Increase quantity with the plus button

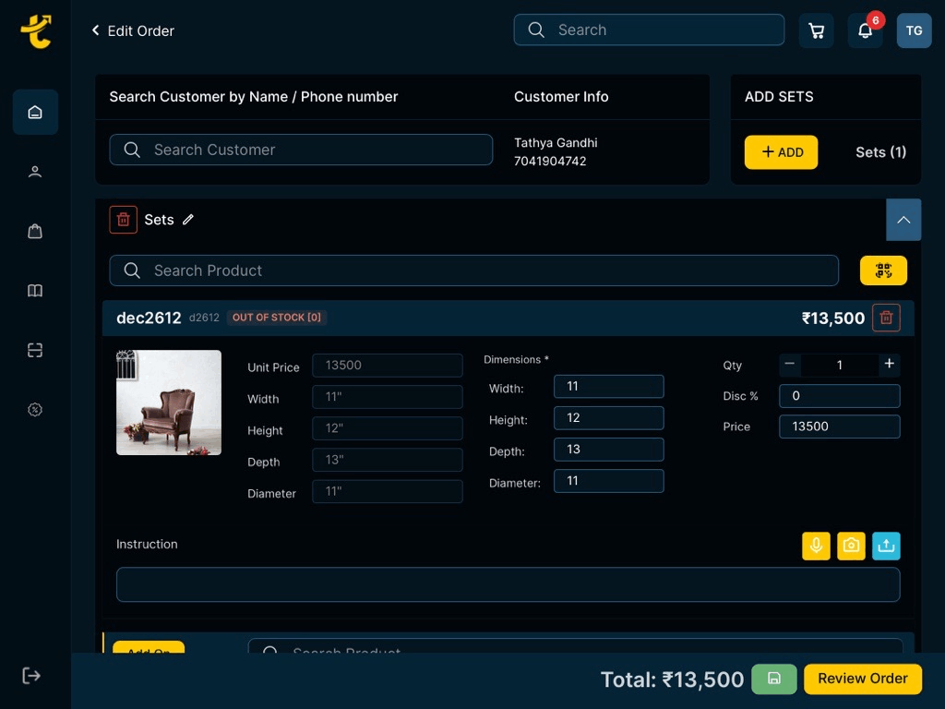click(889, 365)
